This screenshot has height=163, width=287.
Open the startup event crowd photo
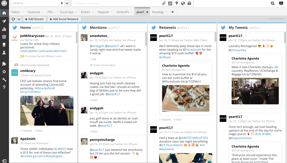click(x=255, y=91)
